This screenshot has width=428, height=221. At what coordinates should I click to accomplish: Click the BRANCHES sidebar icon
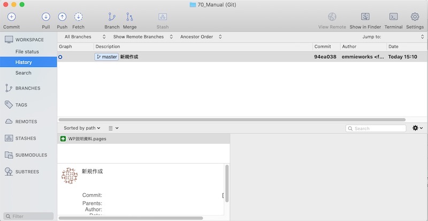click(9, 88)
